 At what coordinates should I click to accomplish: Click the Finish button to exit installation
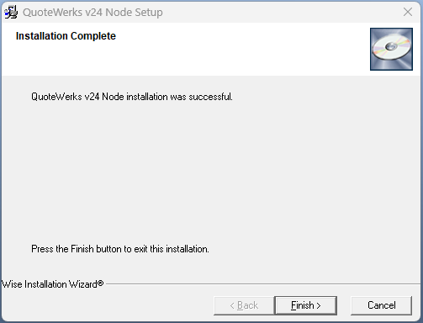click(x=305, y=305)
